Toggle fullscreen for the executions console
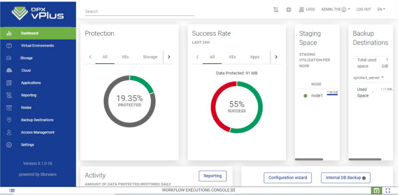Screen dimensions: 398x195 [388, 190]
